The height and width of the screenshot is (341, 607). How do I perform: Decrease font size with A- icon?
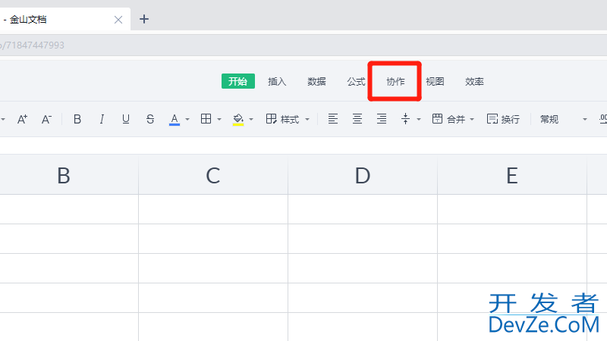(46, 119)
